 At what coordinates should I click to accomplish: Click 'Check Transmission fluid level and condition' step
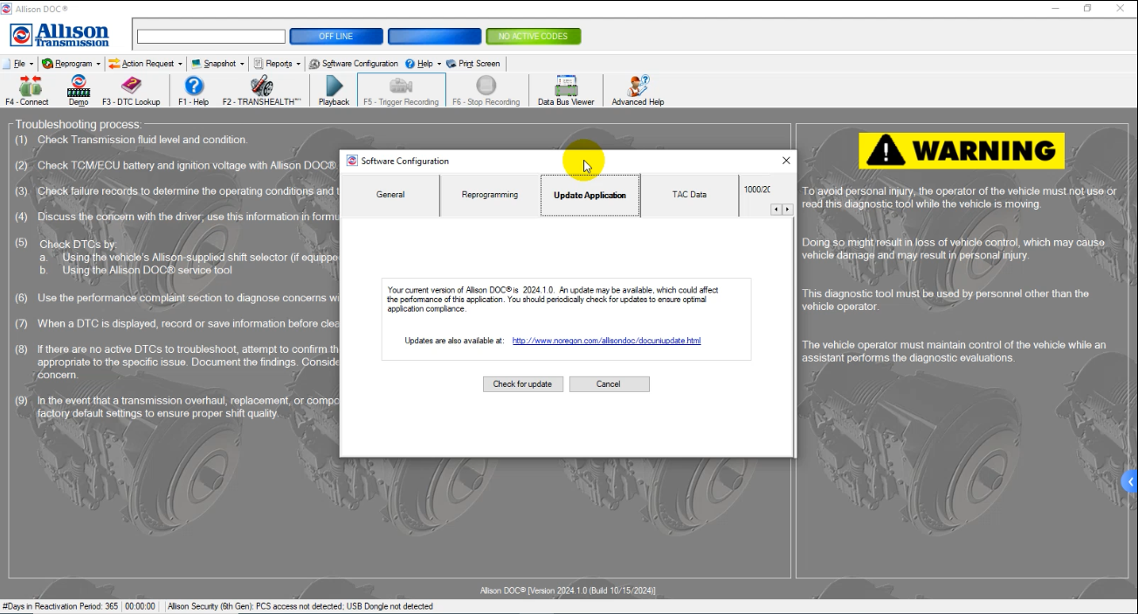tap(142, 140)
